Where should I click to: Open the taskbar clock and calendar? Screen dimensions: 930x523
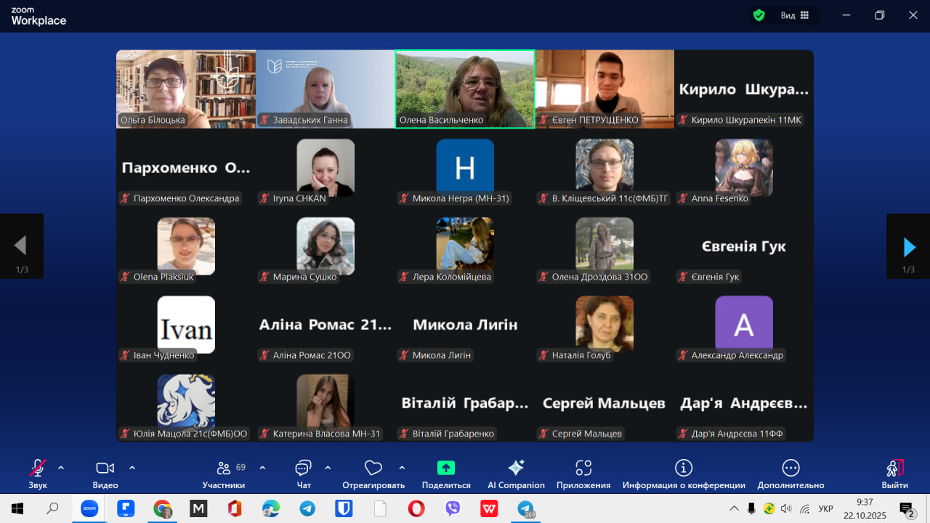(x=865, y=508)
